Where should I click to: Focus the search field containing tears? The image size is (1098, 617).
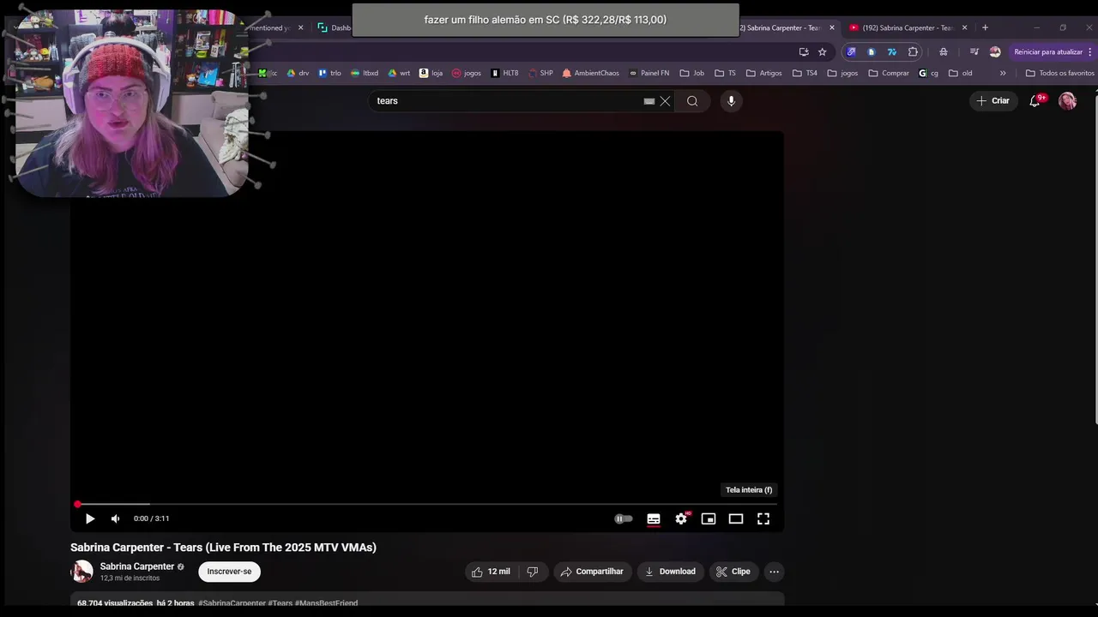[508, 101]
